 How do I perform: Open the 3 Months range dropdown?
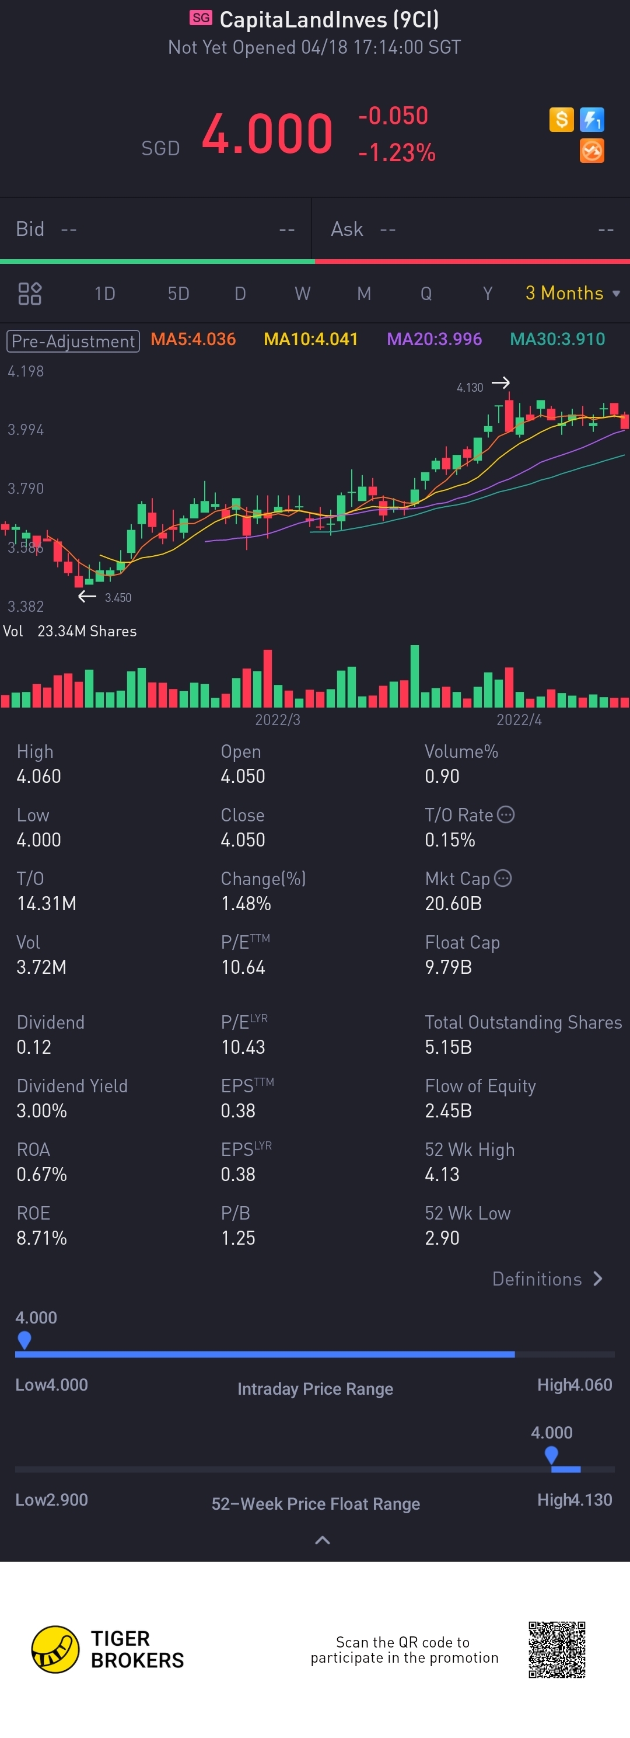click(x=572, y=293)
